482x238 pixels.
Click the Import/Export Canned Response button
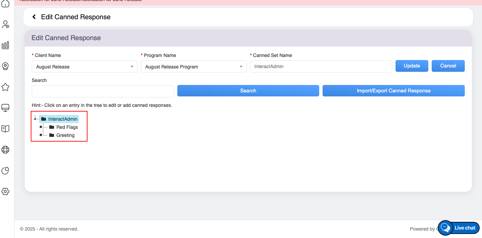click(394, 91)
